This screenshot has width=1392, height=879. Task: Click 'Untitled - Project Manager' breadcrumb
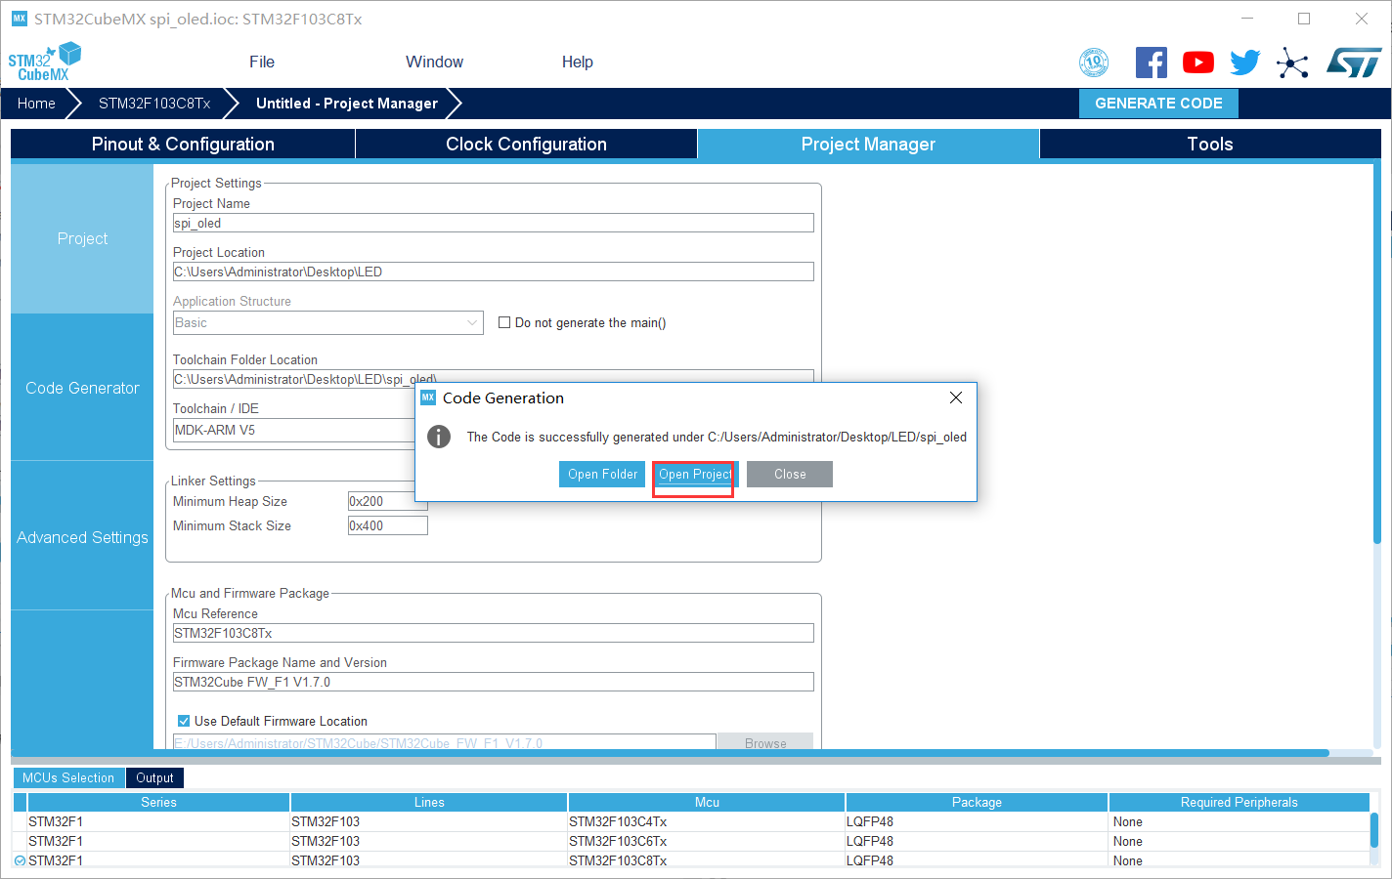pos(347,104)
